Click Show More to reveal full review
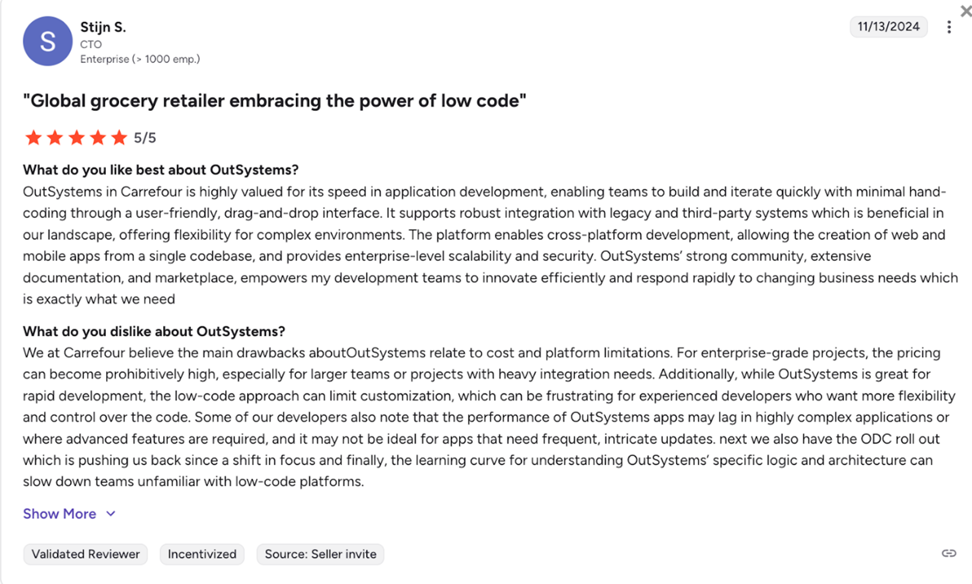The width and height of the screenshot is (972, 584). 59,513
